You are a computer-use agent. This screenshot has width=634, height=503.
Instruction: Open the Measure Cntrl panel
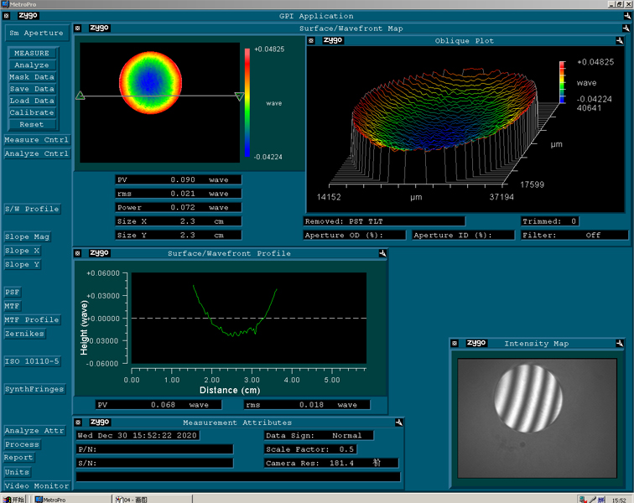pos(36,140)
